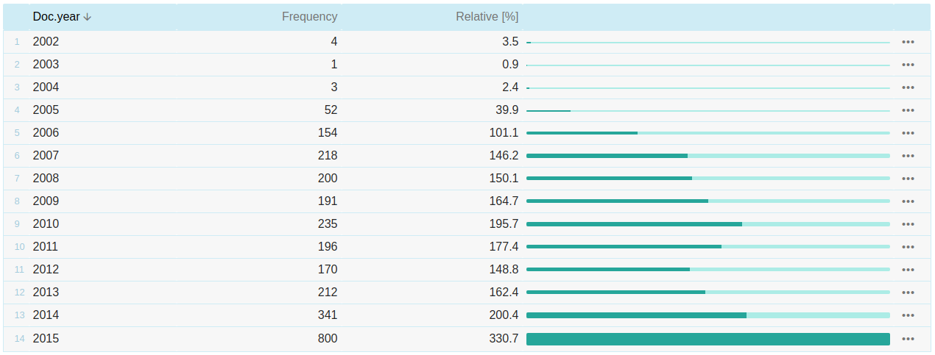Toggle sort arrow next to Doc.year
The image size is (935, 355).
pyautogui.click(x=88, y=17)
